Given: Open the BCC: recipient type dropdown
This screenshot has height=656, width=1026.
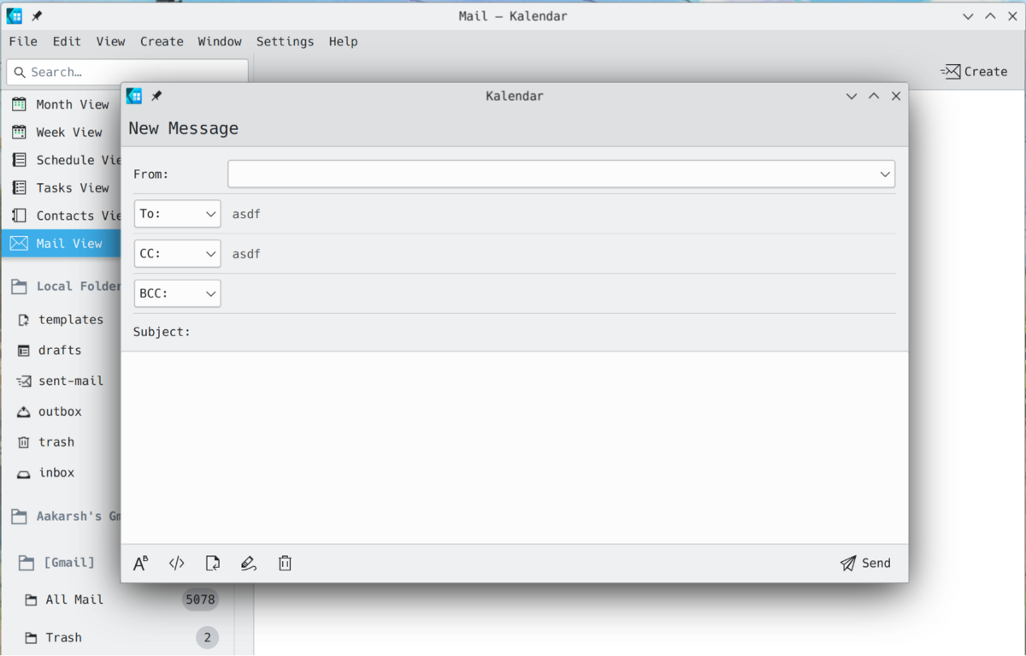Looking at the screenshot, I should click(178, 293).
